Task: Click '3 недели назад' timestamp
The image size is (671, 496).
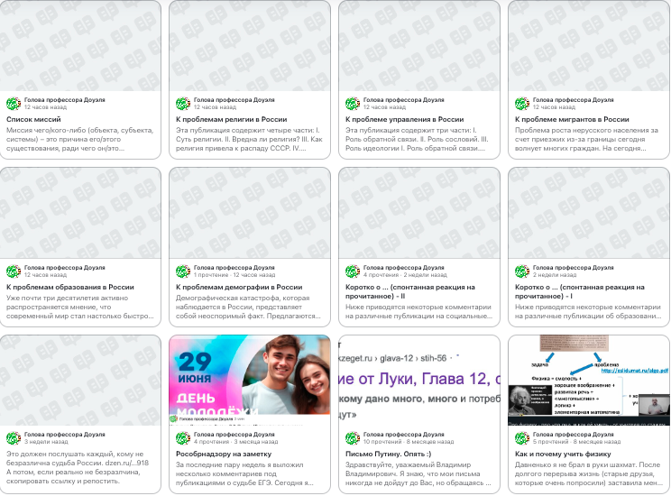Action: click(x=46, y=442)
